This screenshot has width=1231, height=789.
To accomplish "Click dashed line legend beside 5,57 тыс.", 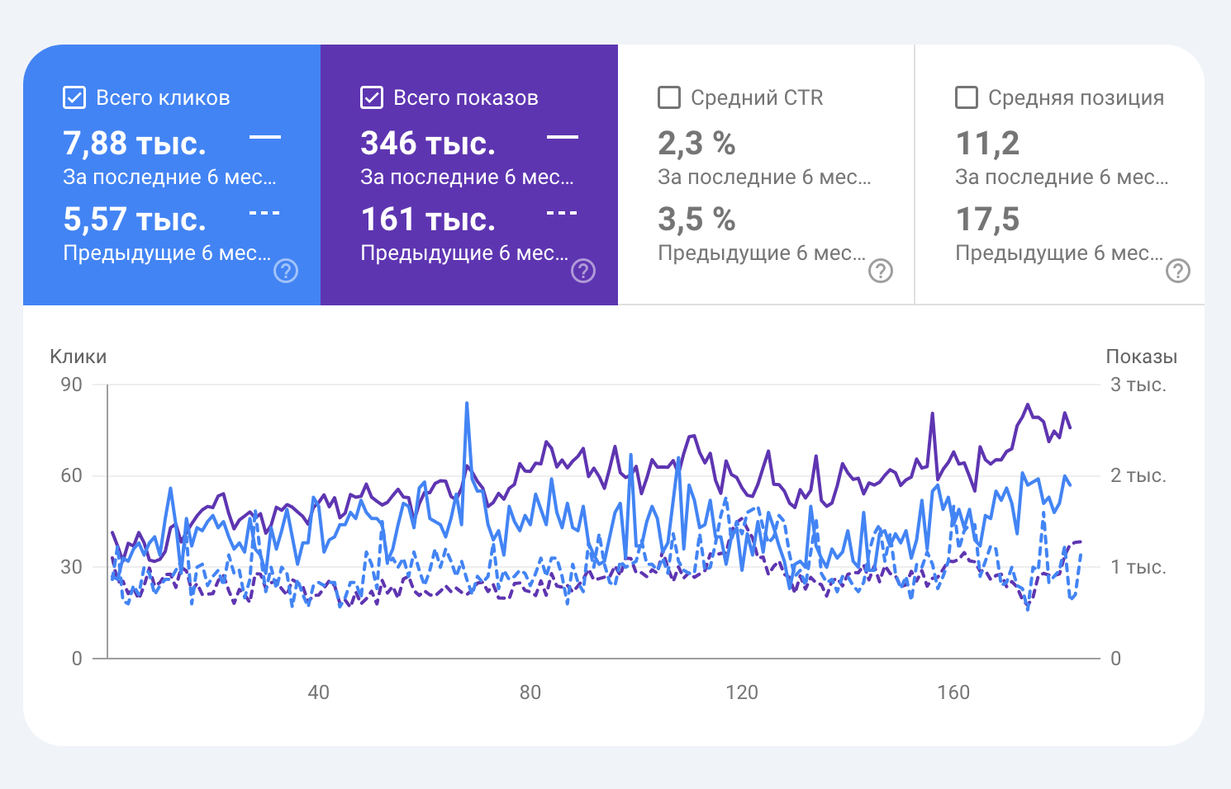I will click(265, 213).
